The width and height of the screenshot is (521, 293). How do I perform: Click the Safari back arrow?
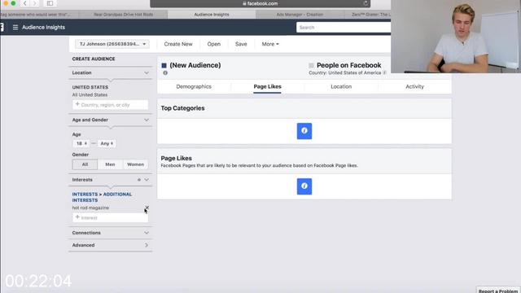point(25,3)
